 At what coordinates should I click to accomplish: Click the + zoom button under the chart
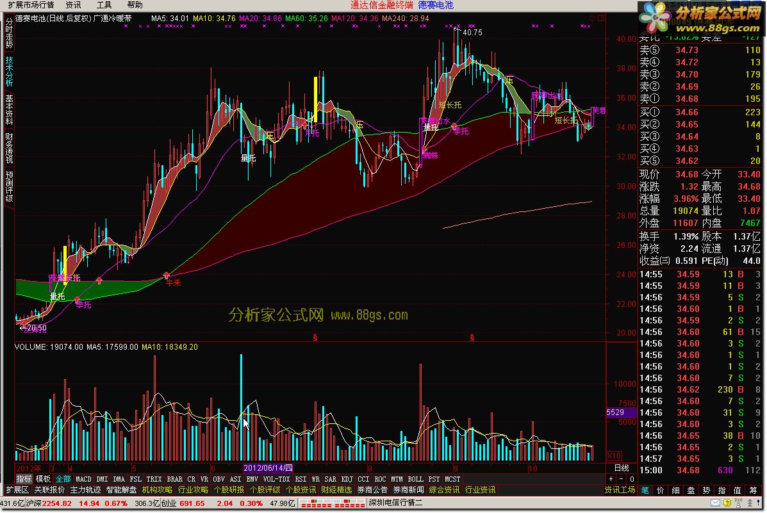pos(611,479)
